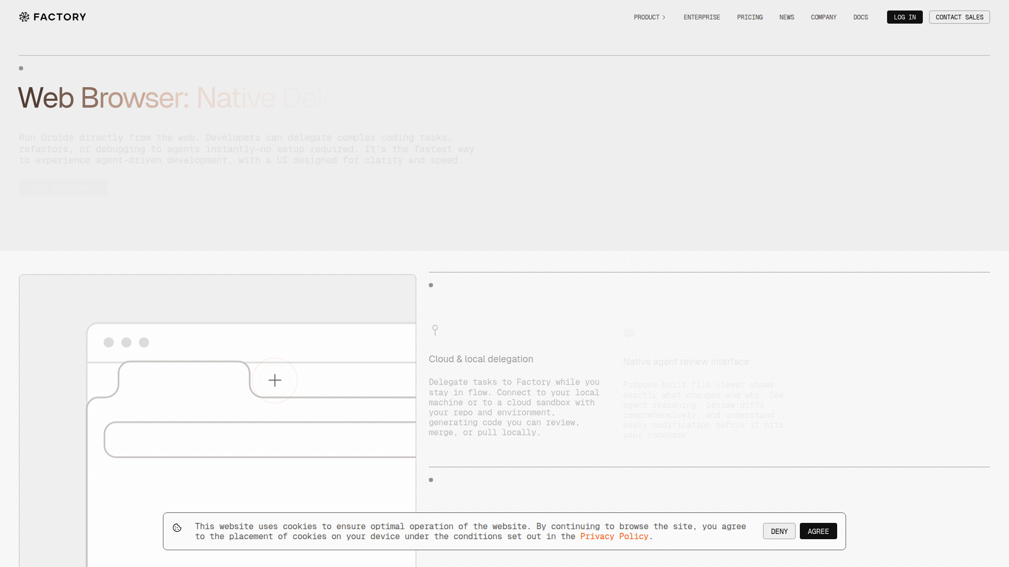Open the Privacy Policy link
The height and width of the screenshot is (567, 1009).
(614, 537)
